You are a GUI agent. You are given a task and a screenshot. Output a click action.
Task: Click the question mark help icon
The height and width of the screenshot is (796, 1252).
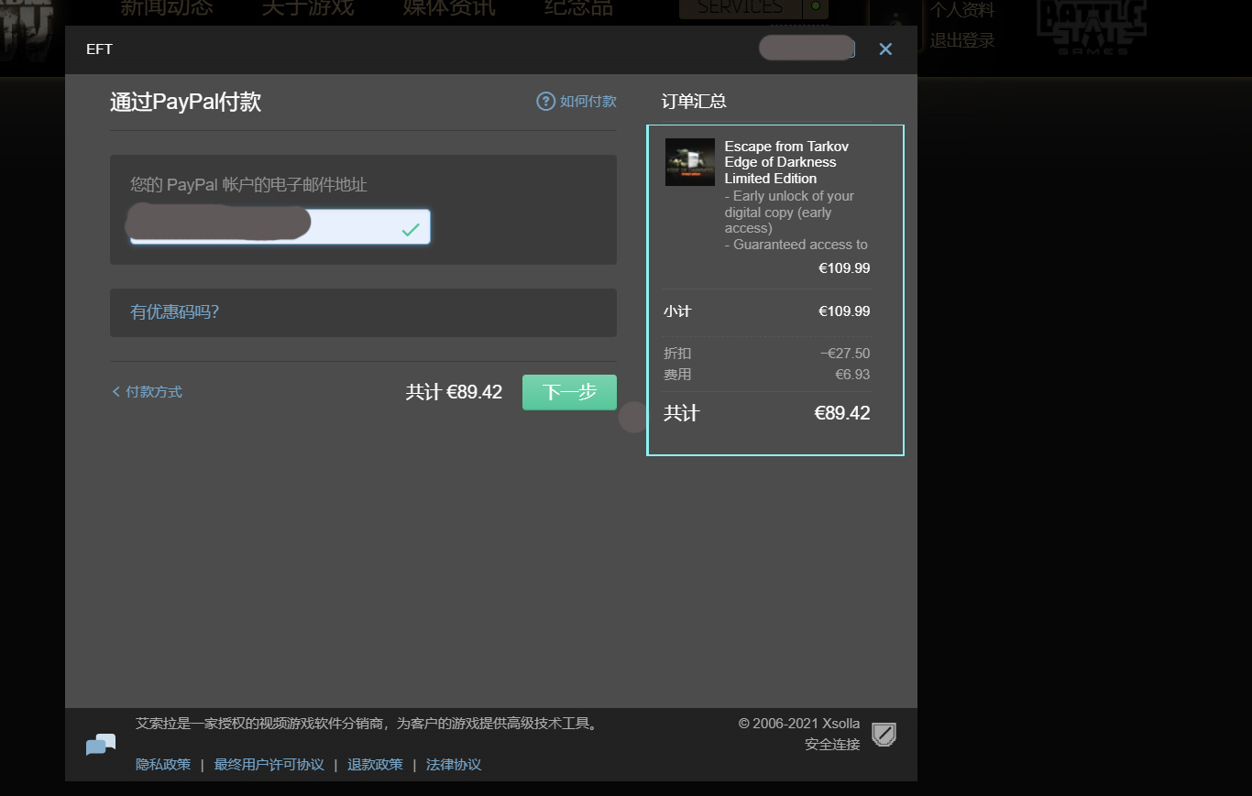tap(546, 102)
